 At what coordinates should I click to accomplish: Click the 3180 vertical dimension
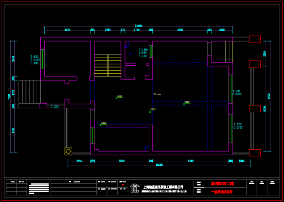tap(13, 130)
